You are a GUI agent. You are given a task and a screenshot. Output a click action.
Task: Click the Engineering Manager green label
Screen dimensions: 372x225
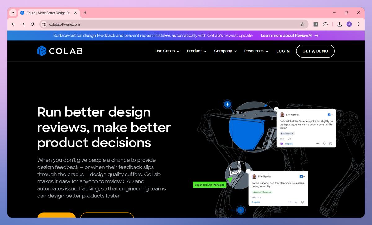(x=210, y=185)
